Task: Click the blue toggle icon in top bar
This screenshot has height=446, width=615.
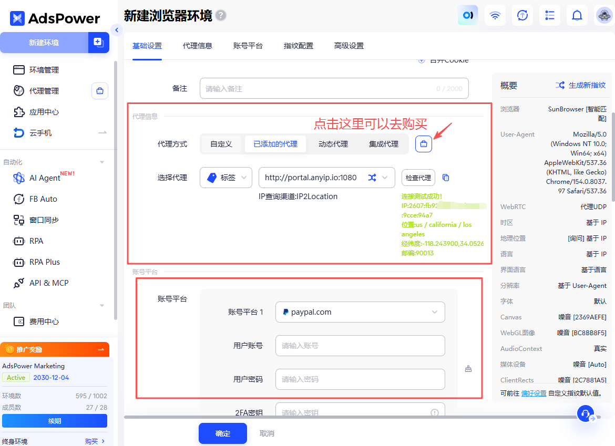Action: click(x=468, y=15)
